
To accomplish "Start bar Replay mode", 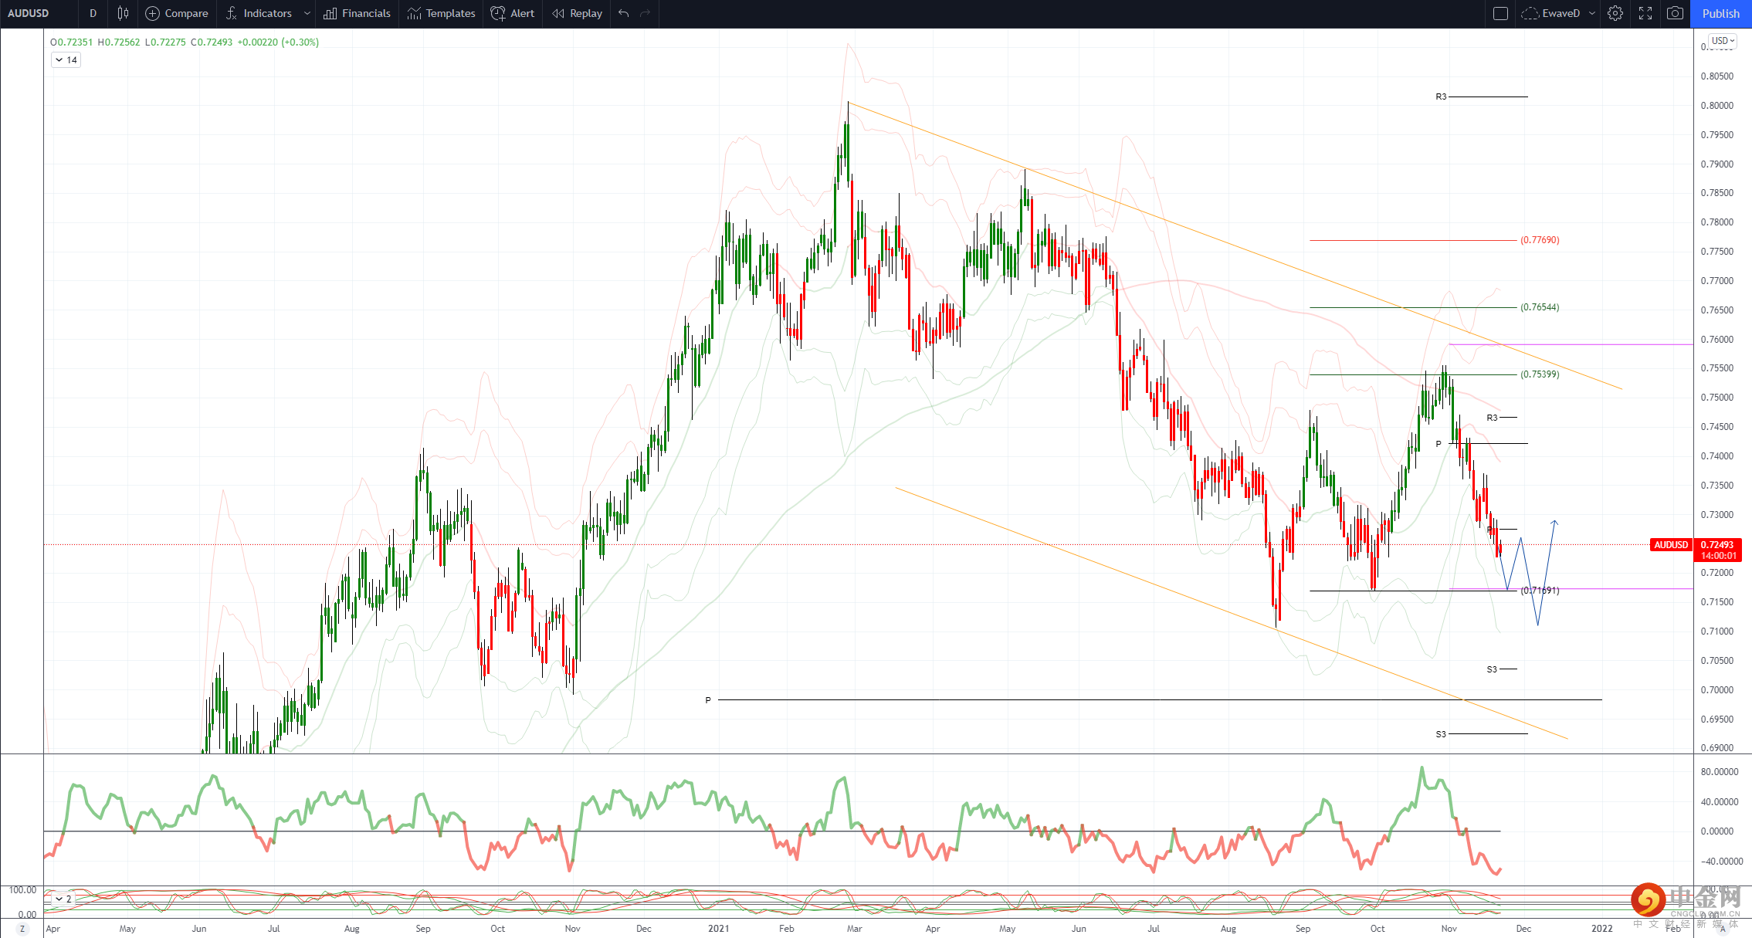I will point(577,13).
